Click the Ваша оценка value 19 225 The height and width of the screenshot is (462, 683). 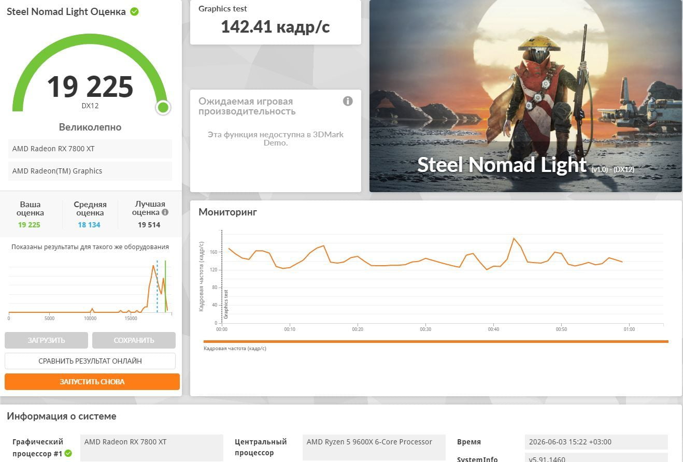coord(29,225)
